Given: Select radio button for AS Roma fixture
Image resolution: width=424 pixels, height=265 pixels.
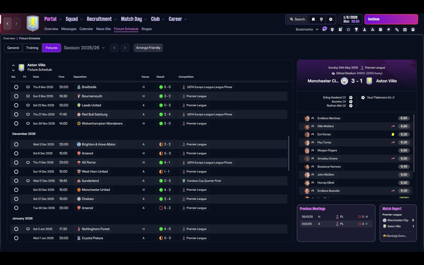Looking at the screenshot, I should [16, 163].
